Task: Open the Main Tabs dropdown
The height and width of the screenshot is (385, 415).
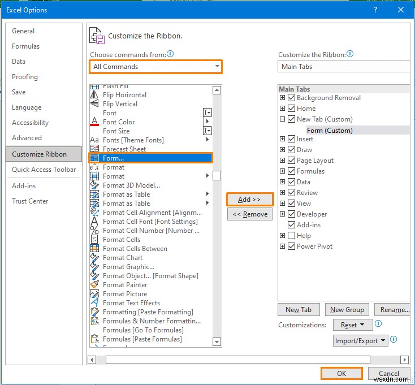Action: click(344, 66)
